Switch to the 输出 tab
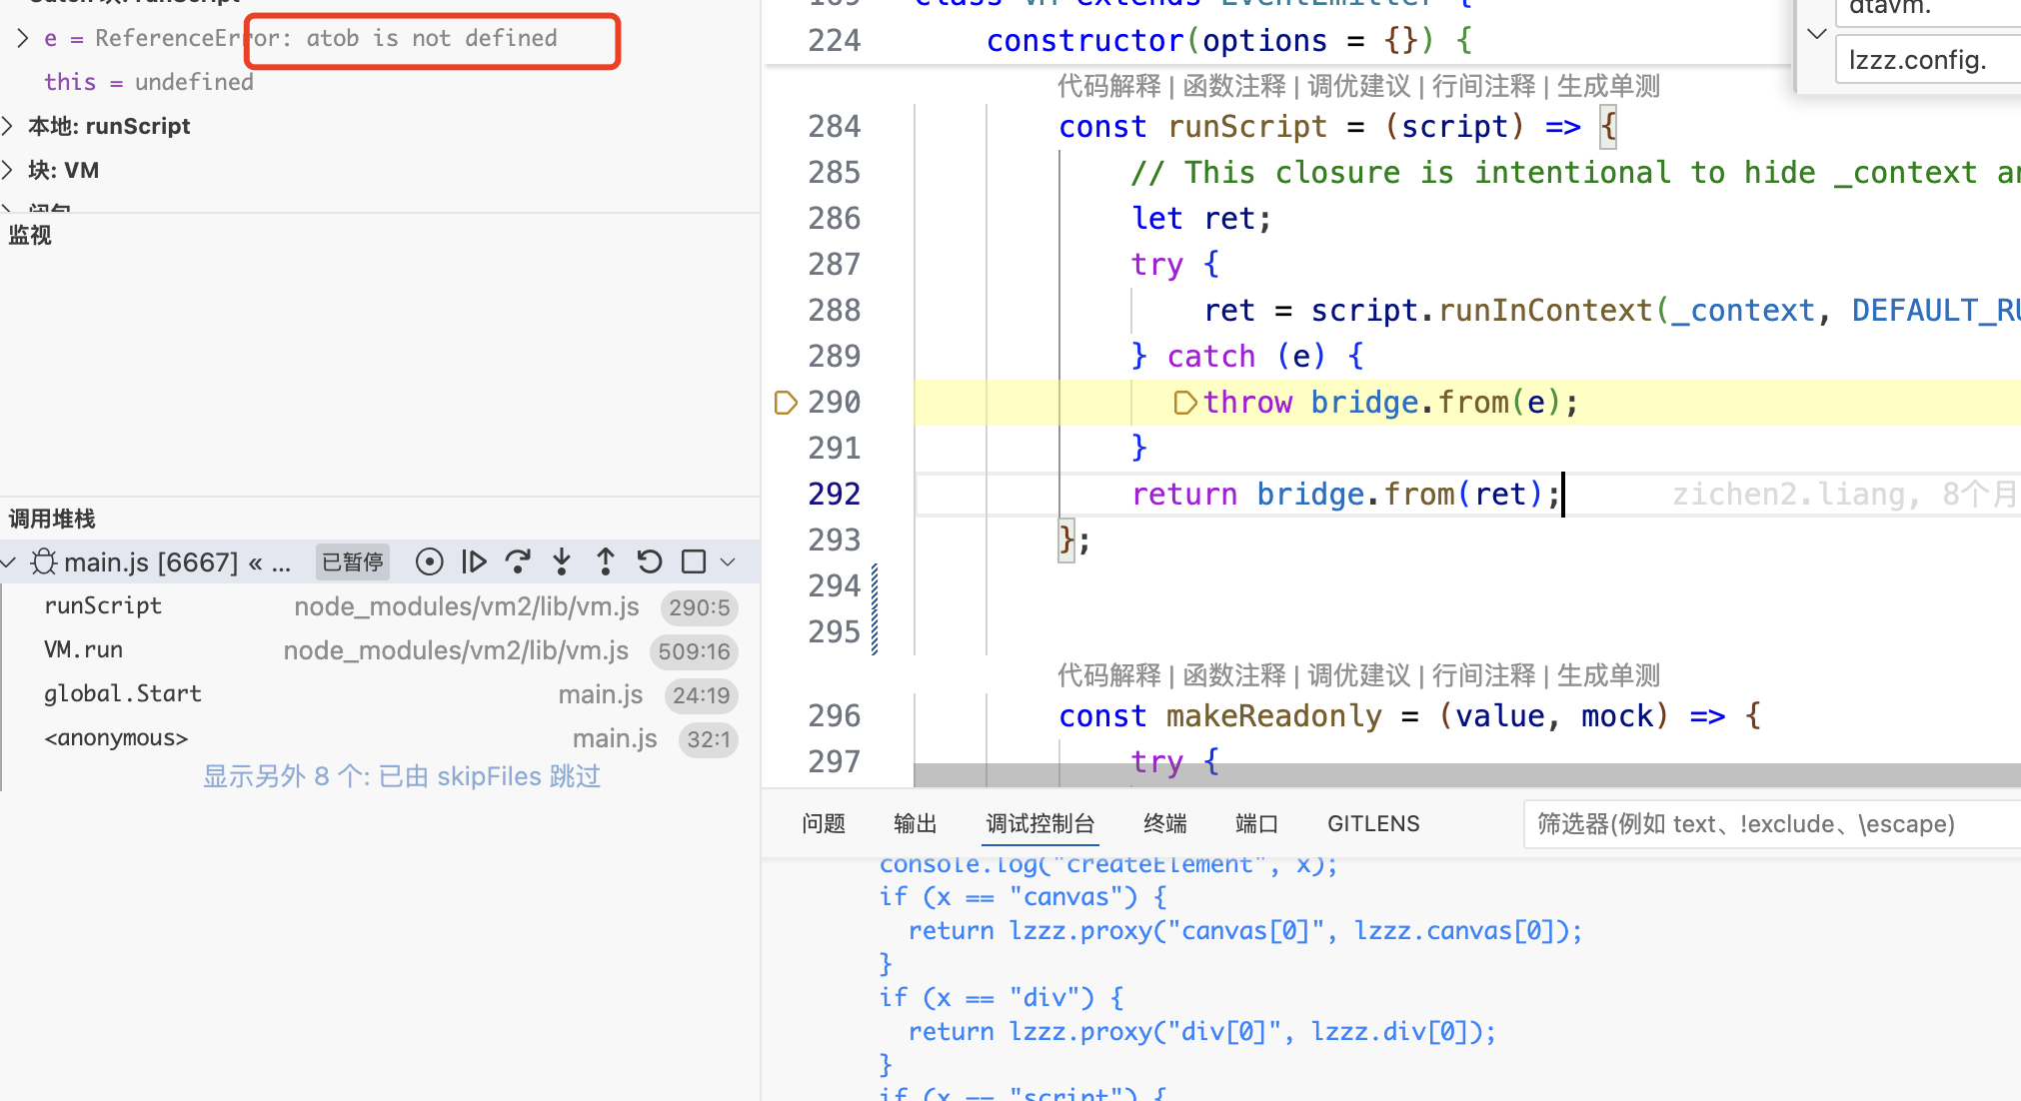2021x1101 pixels. (915, 823)
